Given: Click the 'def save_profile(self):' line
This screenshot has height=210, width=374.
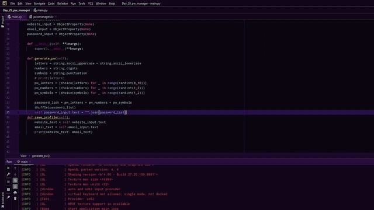Looking at the screenshot, I should (49, 117).
